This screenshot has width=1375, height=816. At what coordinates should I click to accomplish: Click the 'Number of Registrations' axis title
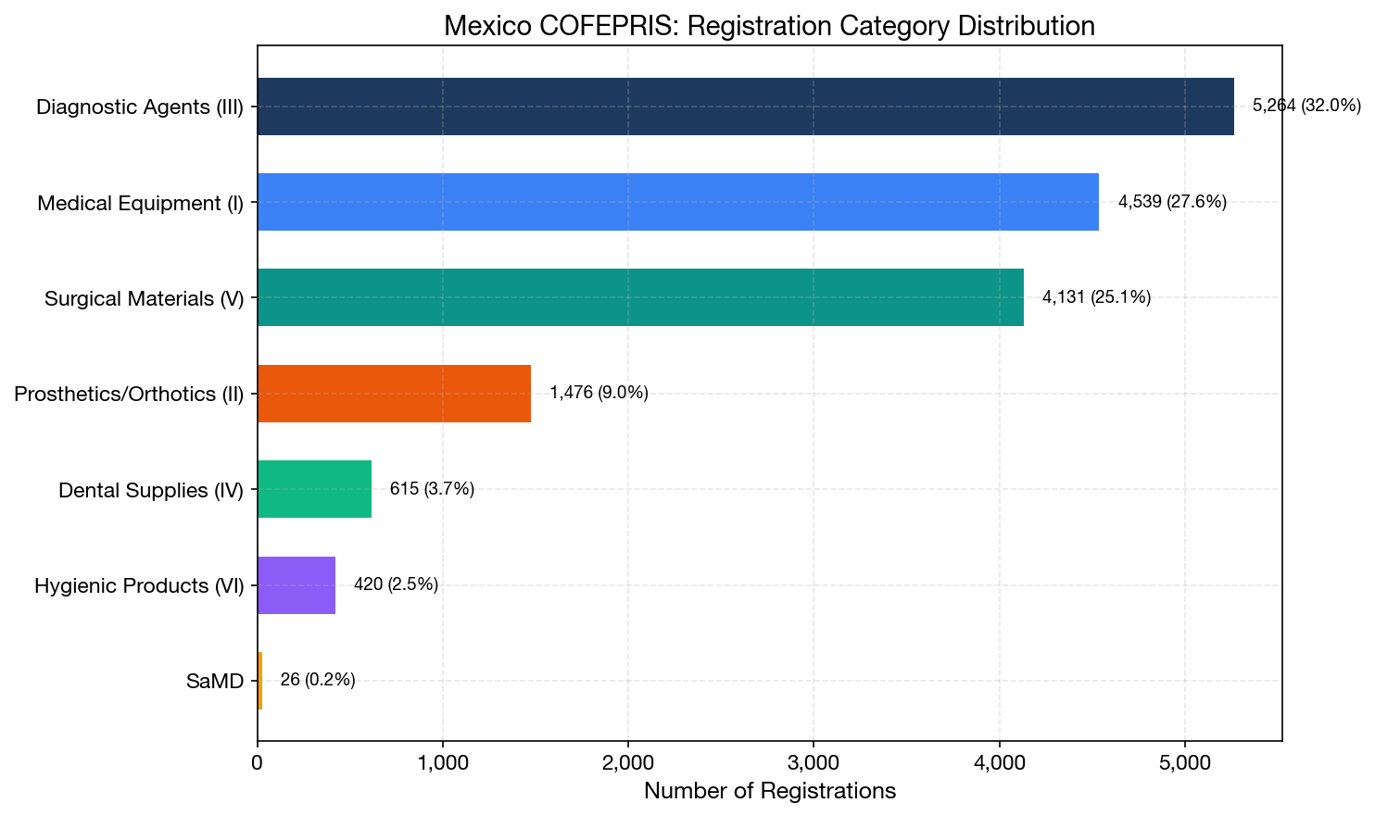pos(769,791)
